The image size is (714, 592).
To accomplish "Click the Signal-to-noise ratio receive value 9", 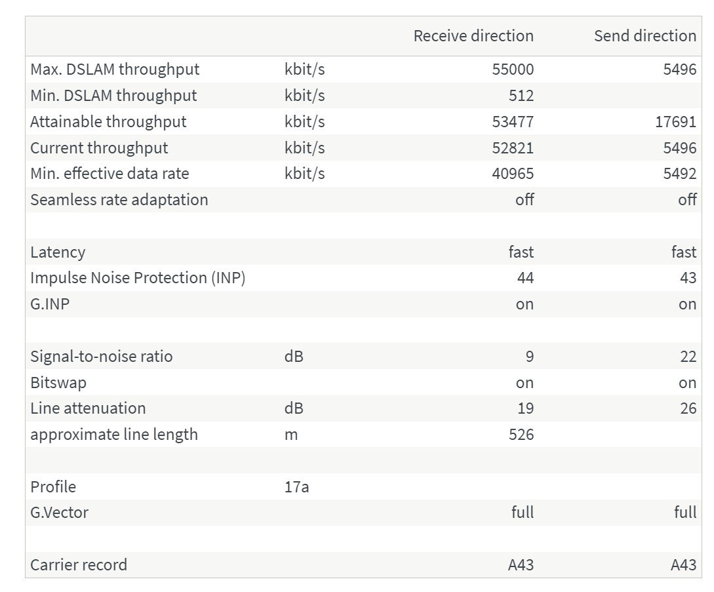I will [x=530, y=356].
